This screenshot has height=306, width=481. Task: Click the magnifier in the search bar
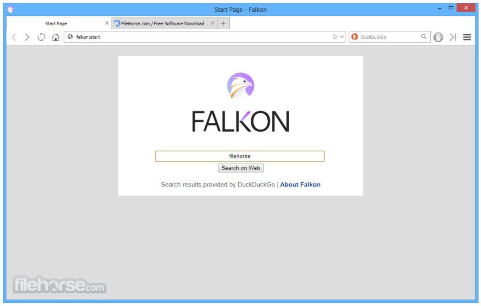(x=424, y=37)
